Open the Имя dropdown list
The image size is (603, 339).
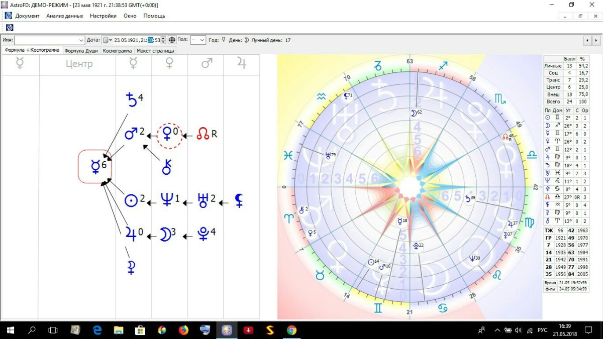(x=81, y=40)
